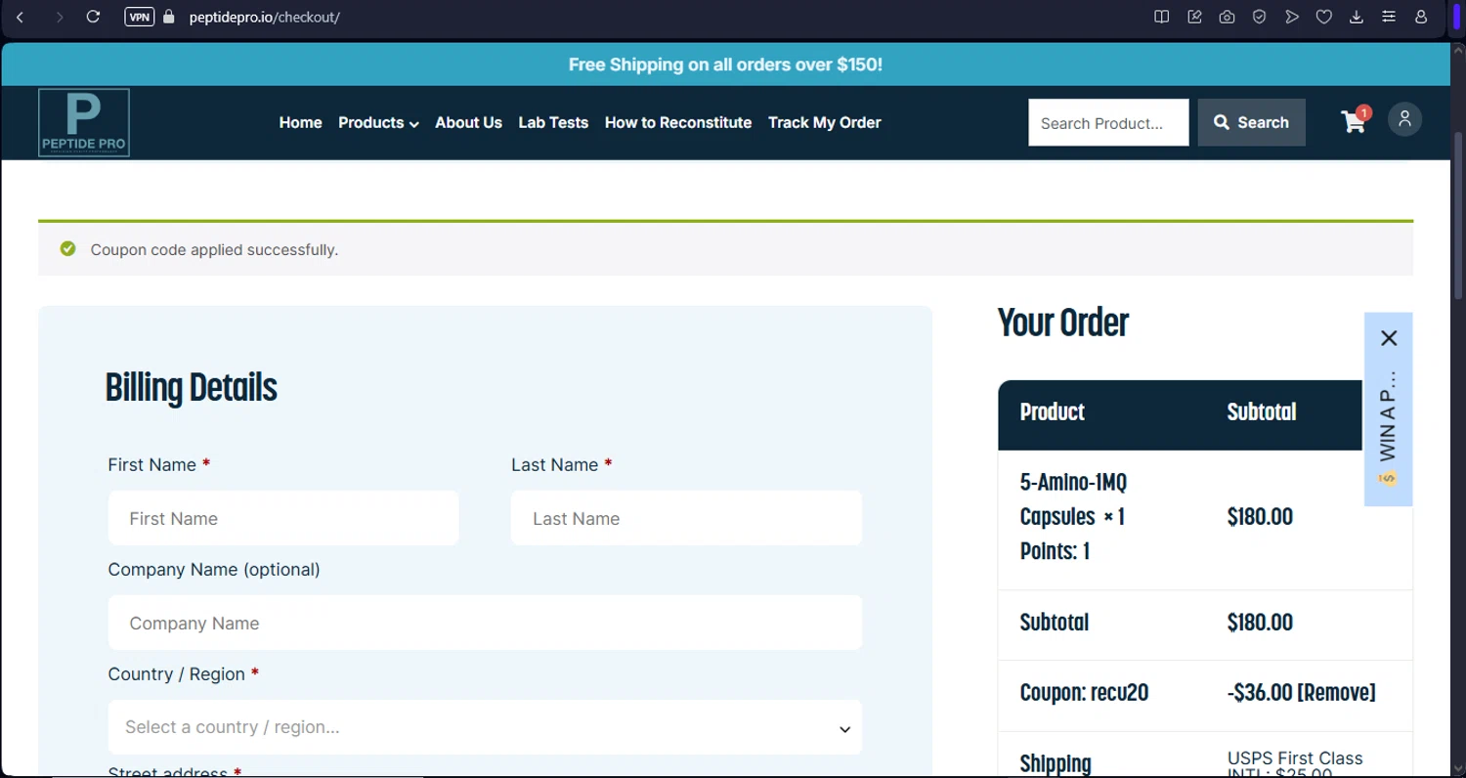Click the Search button
This screenshot has height=778, width=1466.
click(x=1251, y=122)
